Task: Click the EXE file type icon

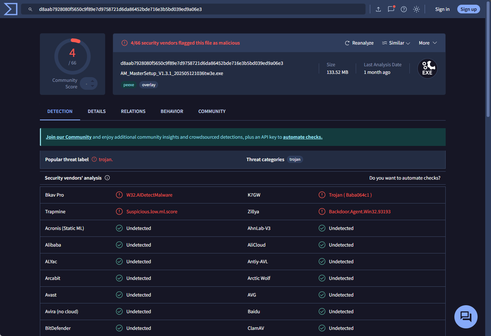Action: [427, 68]
